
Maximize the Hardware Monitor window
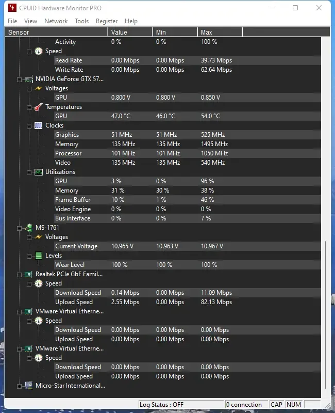tap(295, 8)
